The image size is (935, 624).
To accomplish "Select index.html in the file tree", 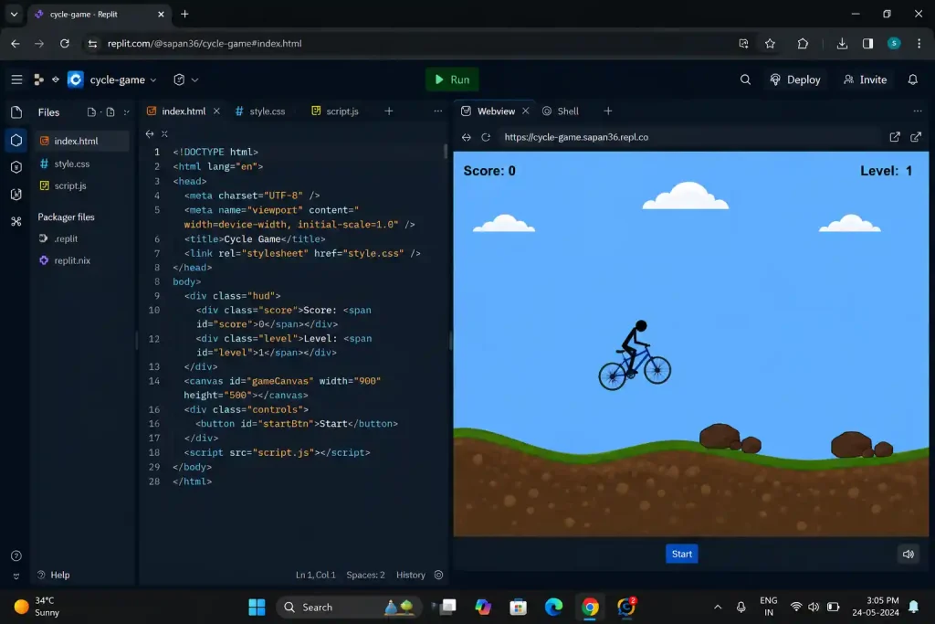I will [x=81, y=141].
